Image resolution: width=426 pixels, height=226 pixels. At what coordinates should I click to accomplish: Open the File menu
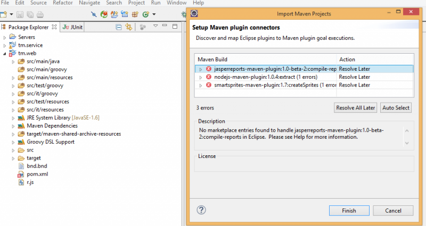pyautogui.click(x=5, y=3)
